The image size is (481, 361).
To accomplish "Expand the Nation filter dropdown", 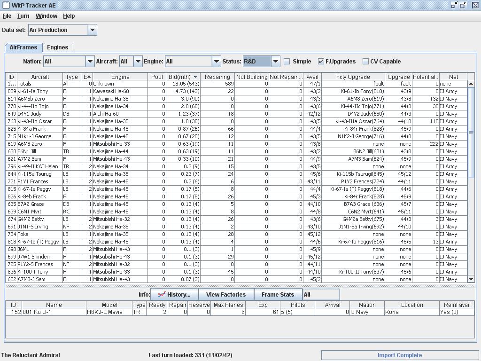I will coord(90,62).
